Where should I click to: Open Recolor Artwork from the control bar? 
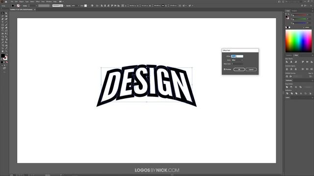[92, 6]
